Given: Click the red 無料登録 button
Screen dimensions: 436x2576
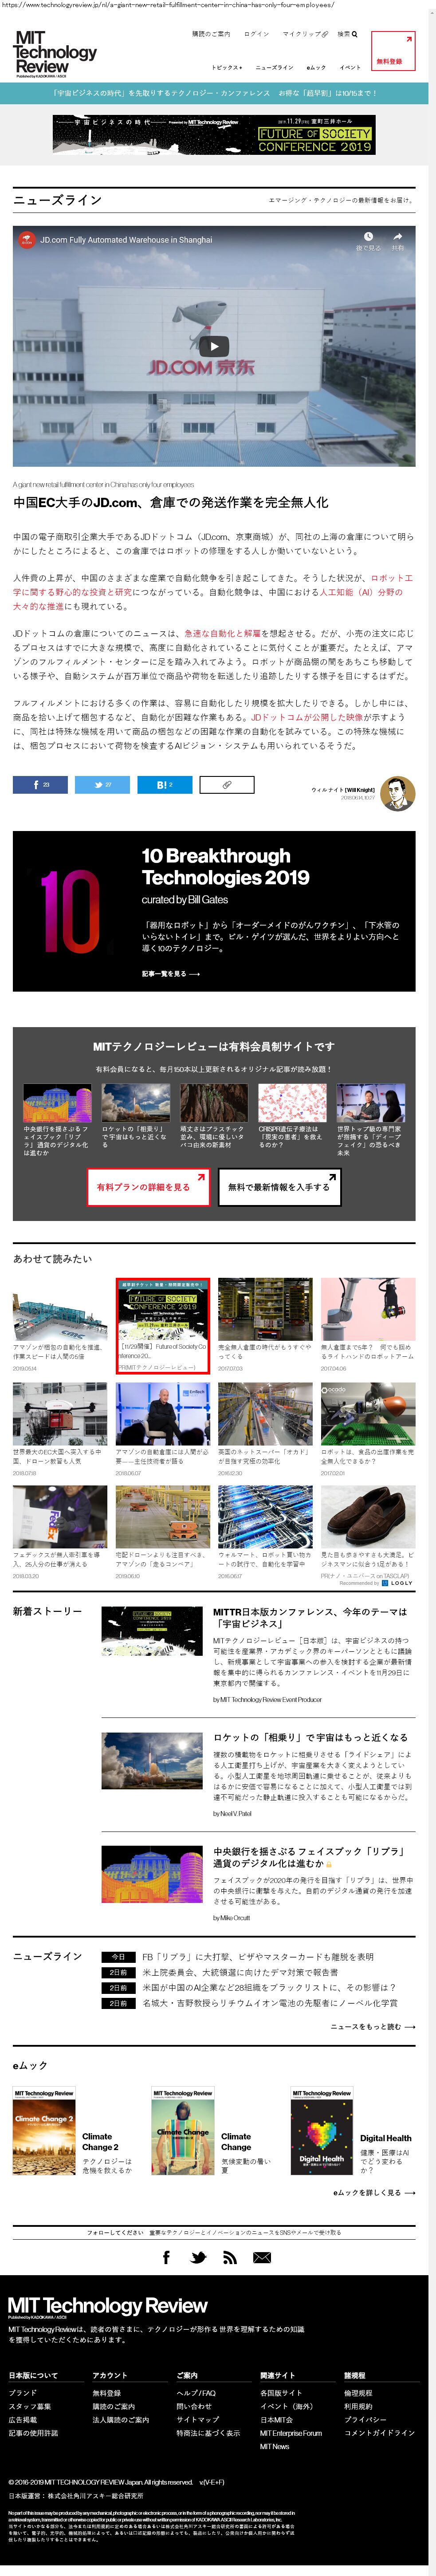Looking at the screenshot, I should coord(392,51).
